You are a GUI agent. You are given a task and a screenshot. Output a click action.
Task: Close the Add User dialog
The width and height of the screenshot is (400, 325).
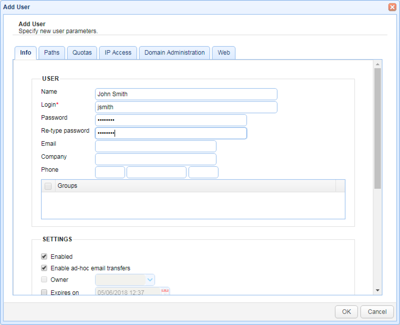click(x=392, y=7)
